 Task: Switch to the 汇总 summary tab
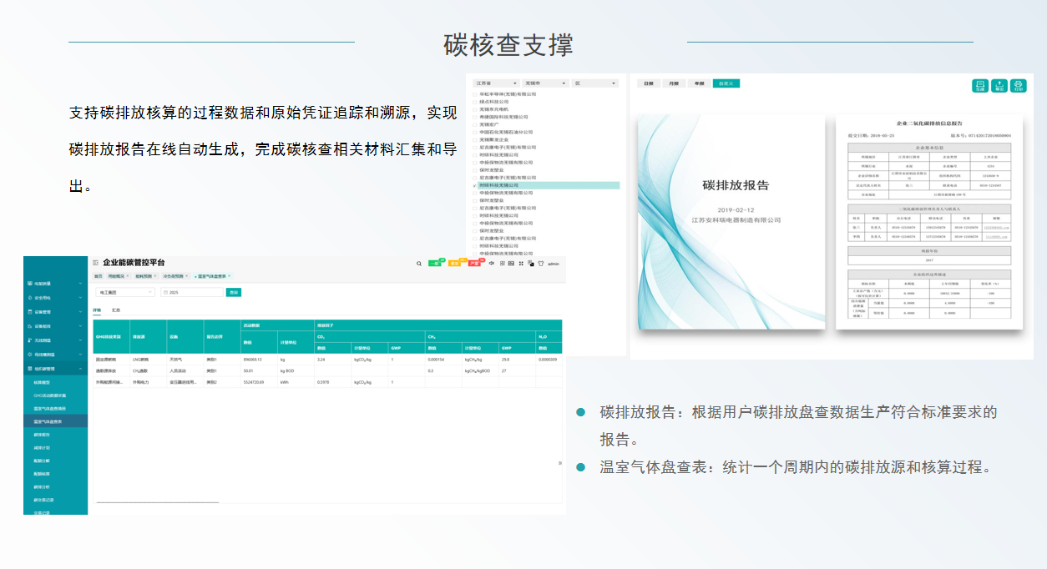pyautogui.click(x=116, y=310)
